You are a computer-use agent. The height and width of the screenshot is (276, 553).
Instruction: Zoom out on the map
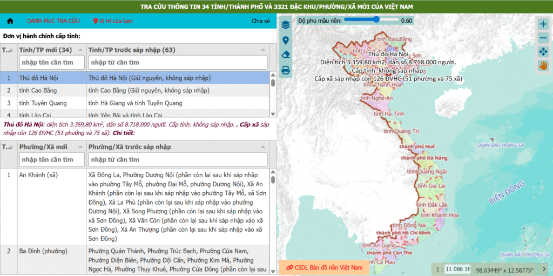tap(543, 38)
